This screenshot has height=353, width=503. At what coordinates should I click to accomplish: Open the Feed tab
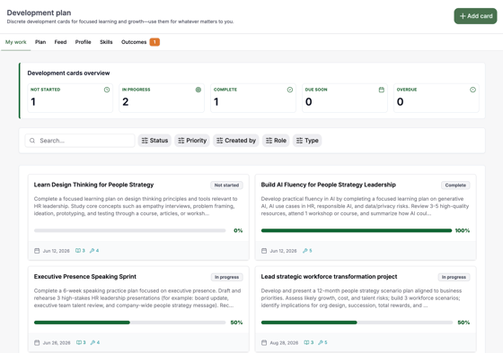[60, 42]
